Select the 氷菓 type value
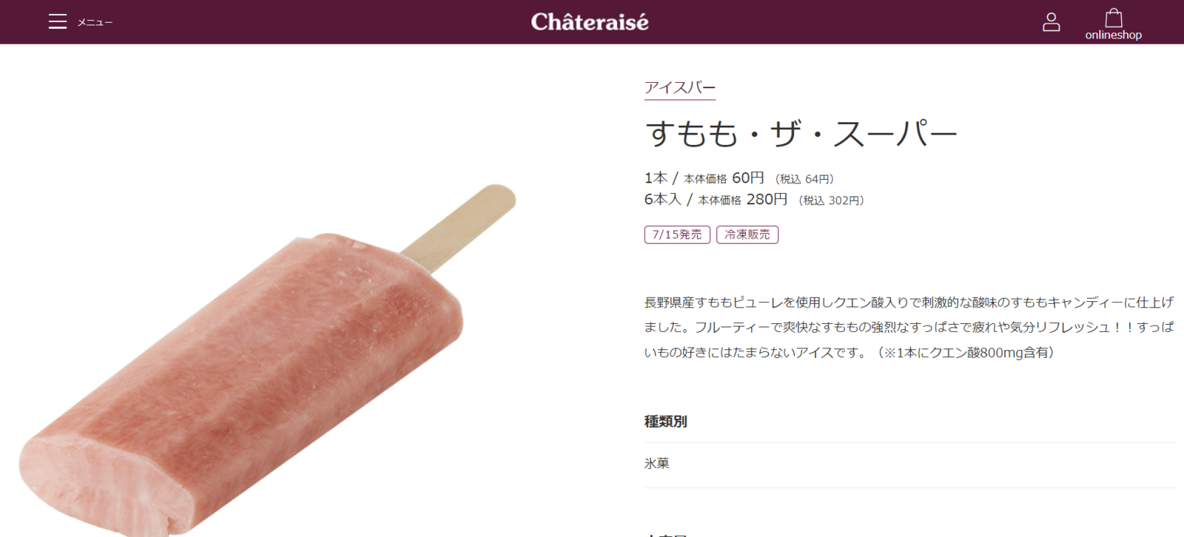Viewport: 1184px width, 537px height. pyautogui.click(x=657, y=464)
